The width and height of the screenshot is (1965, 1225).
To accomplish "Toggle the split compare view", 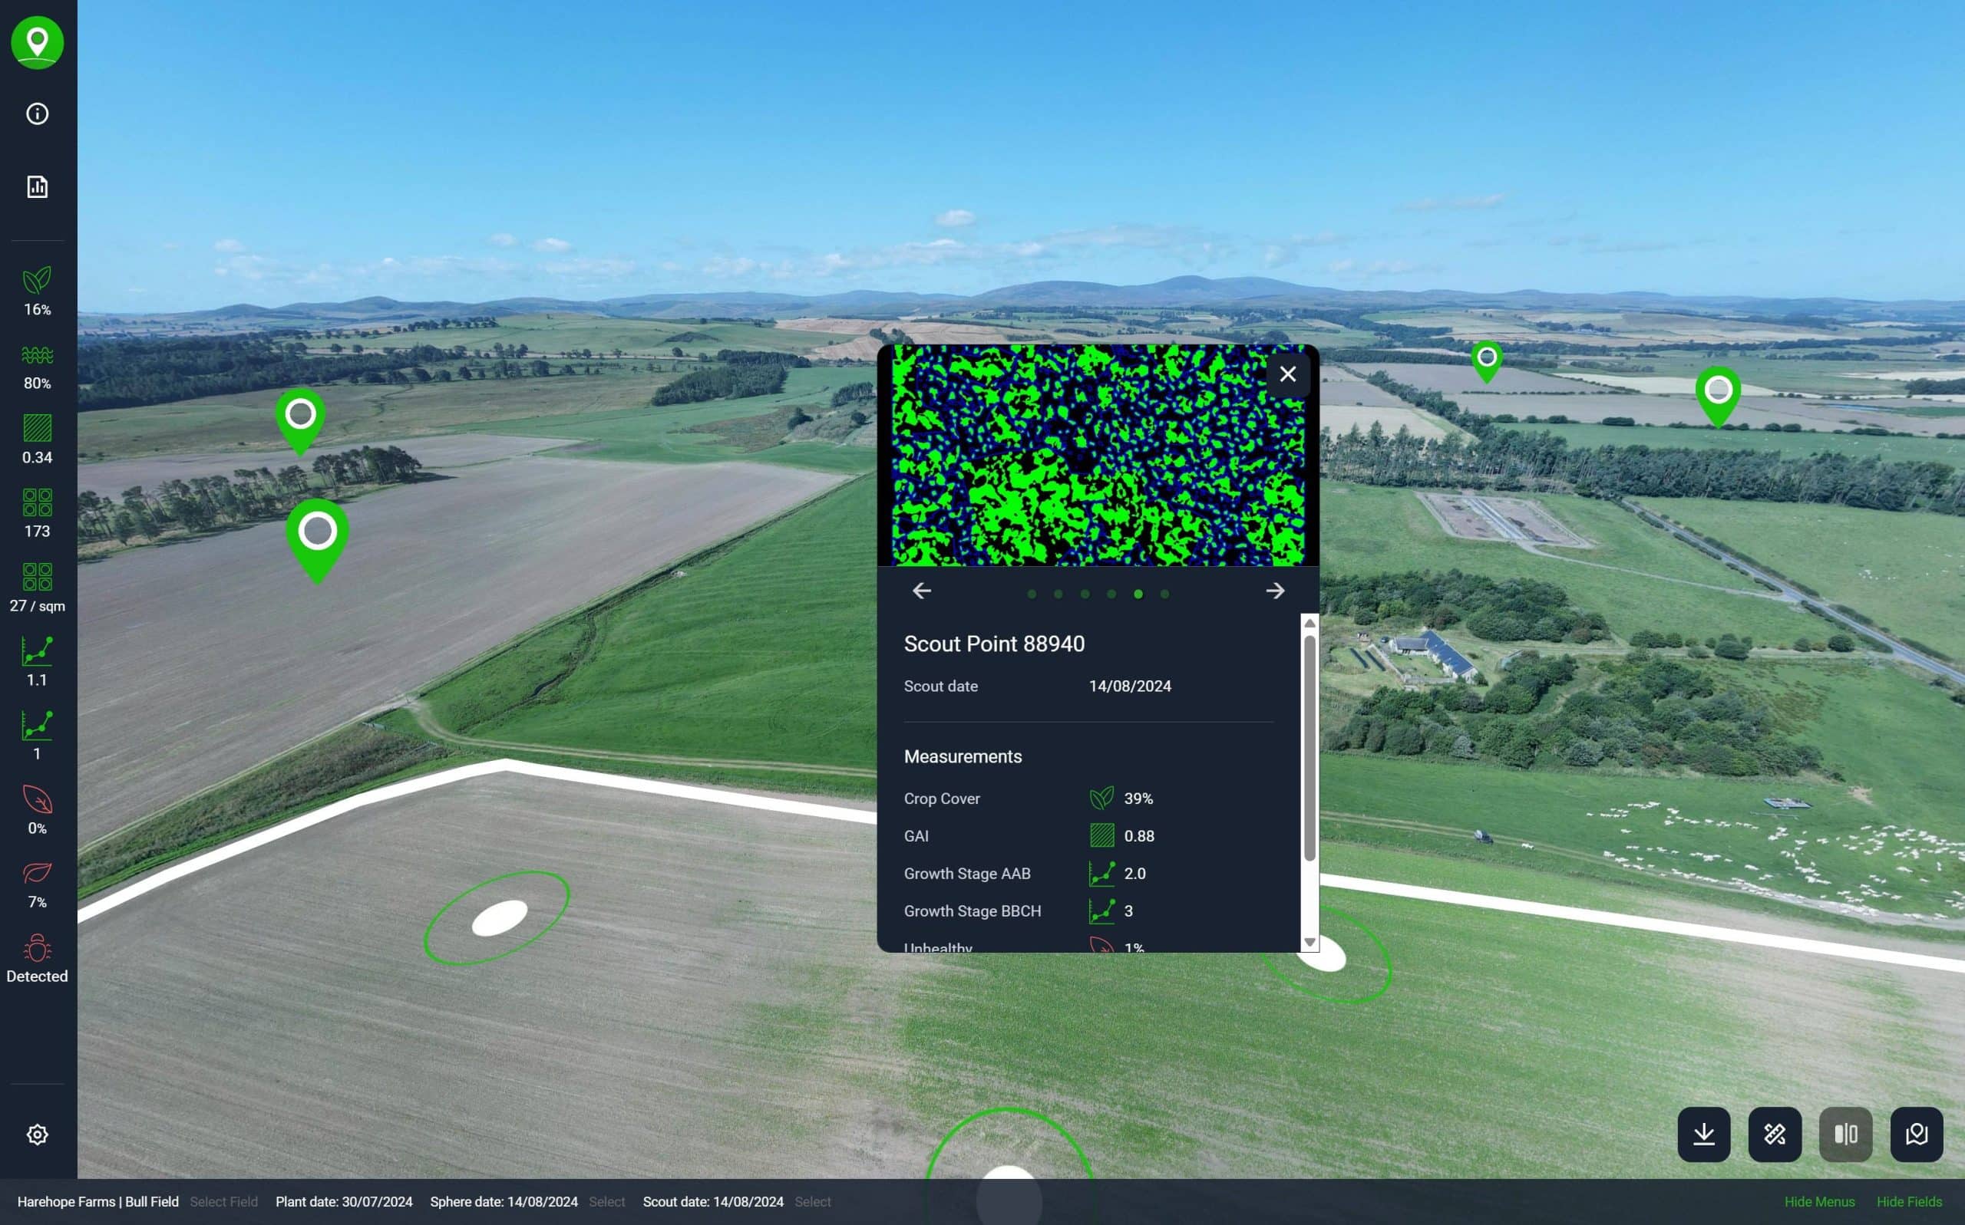I will 1845,1134.
